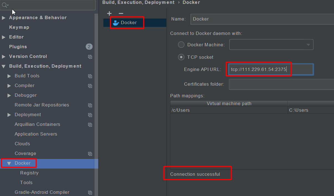
Task: Select Debugger in the settings tree
Action: tap(26, 95)
